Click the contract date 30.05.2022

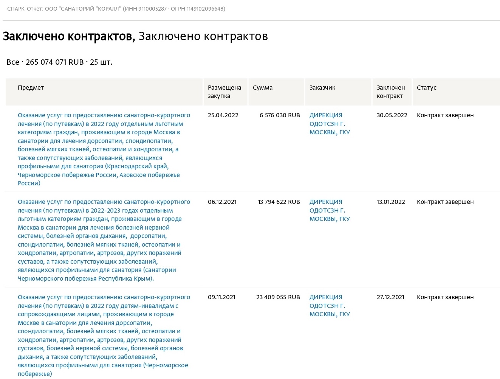(x=392, y=115)
